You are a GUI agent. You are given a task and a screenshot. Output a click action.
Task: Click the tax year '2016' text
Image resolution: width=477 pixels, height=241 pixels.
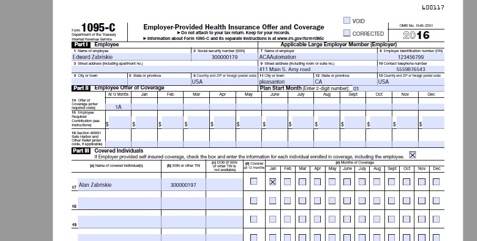(416, 35)
